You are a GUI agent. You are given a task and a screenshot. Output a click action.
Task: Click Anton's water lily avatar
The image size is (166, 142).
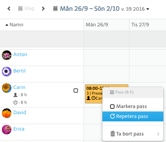(6, 55)
